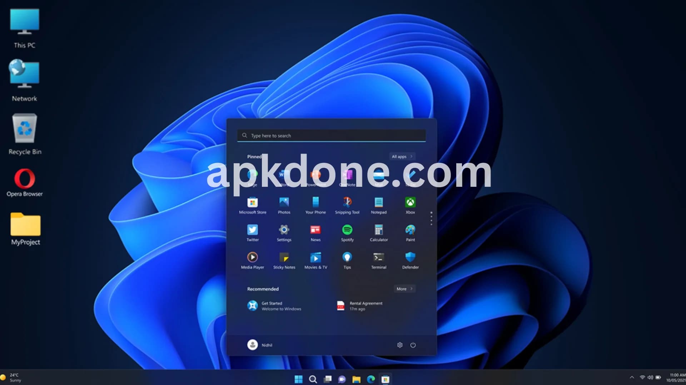This screenshot has width=686, height=385.
Task: Open Microsoft Edge on the taskbar
Action: pyautogui.click(x=371, y=379)
